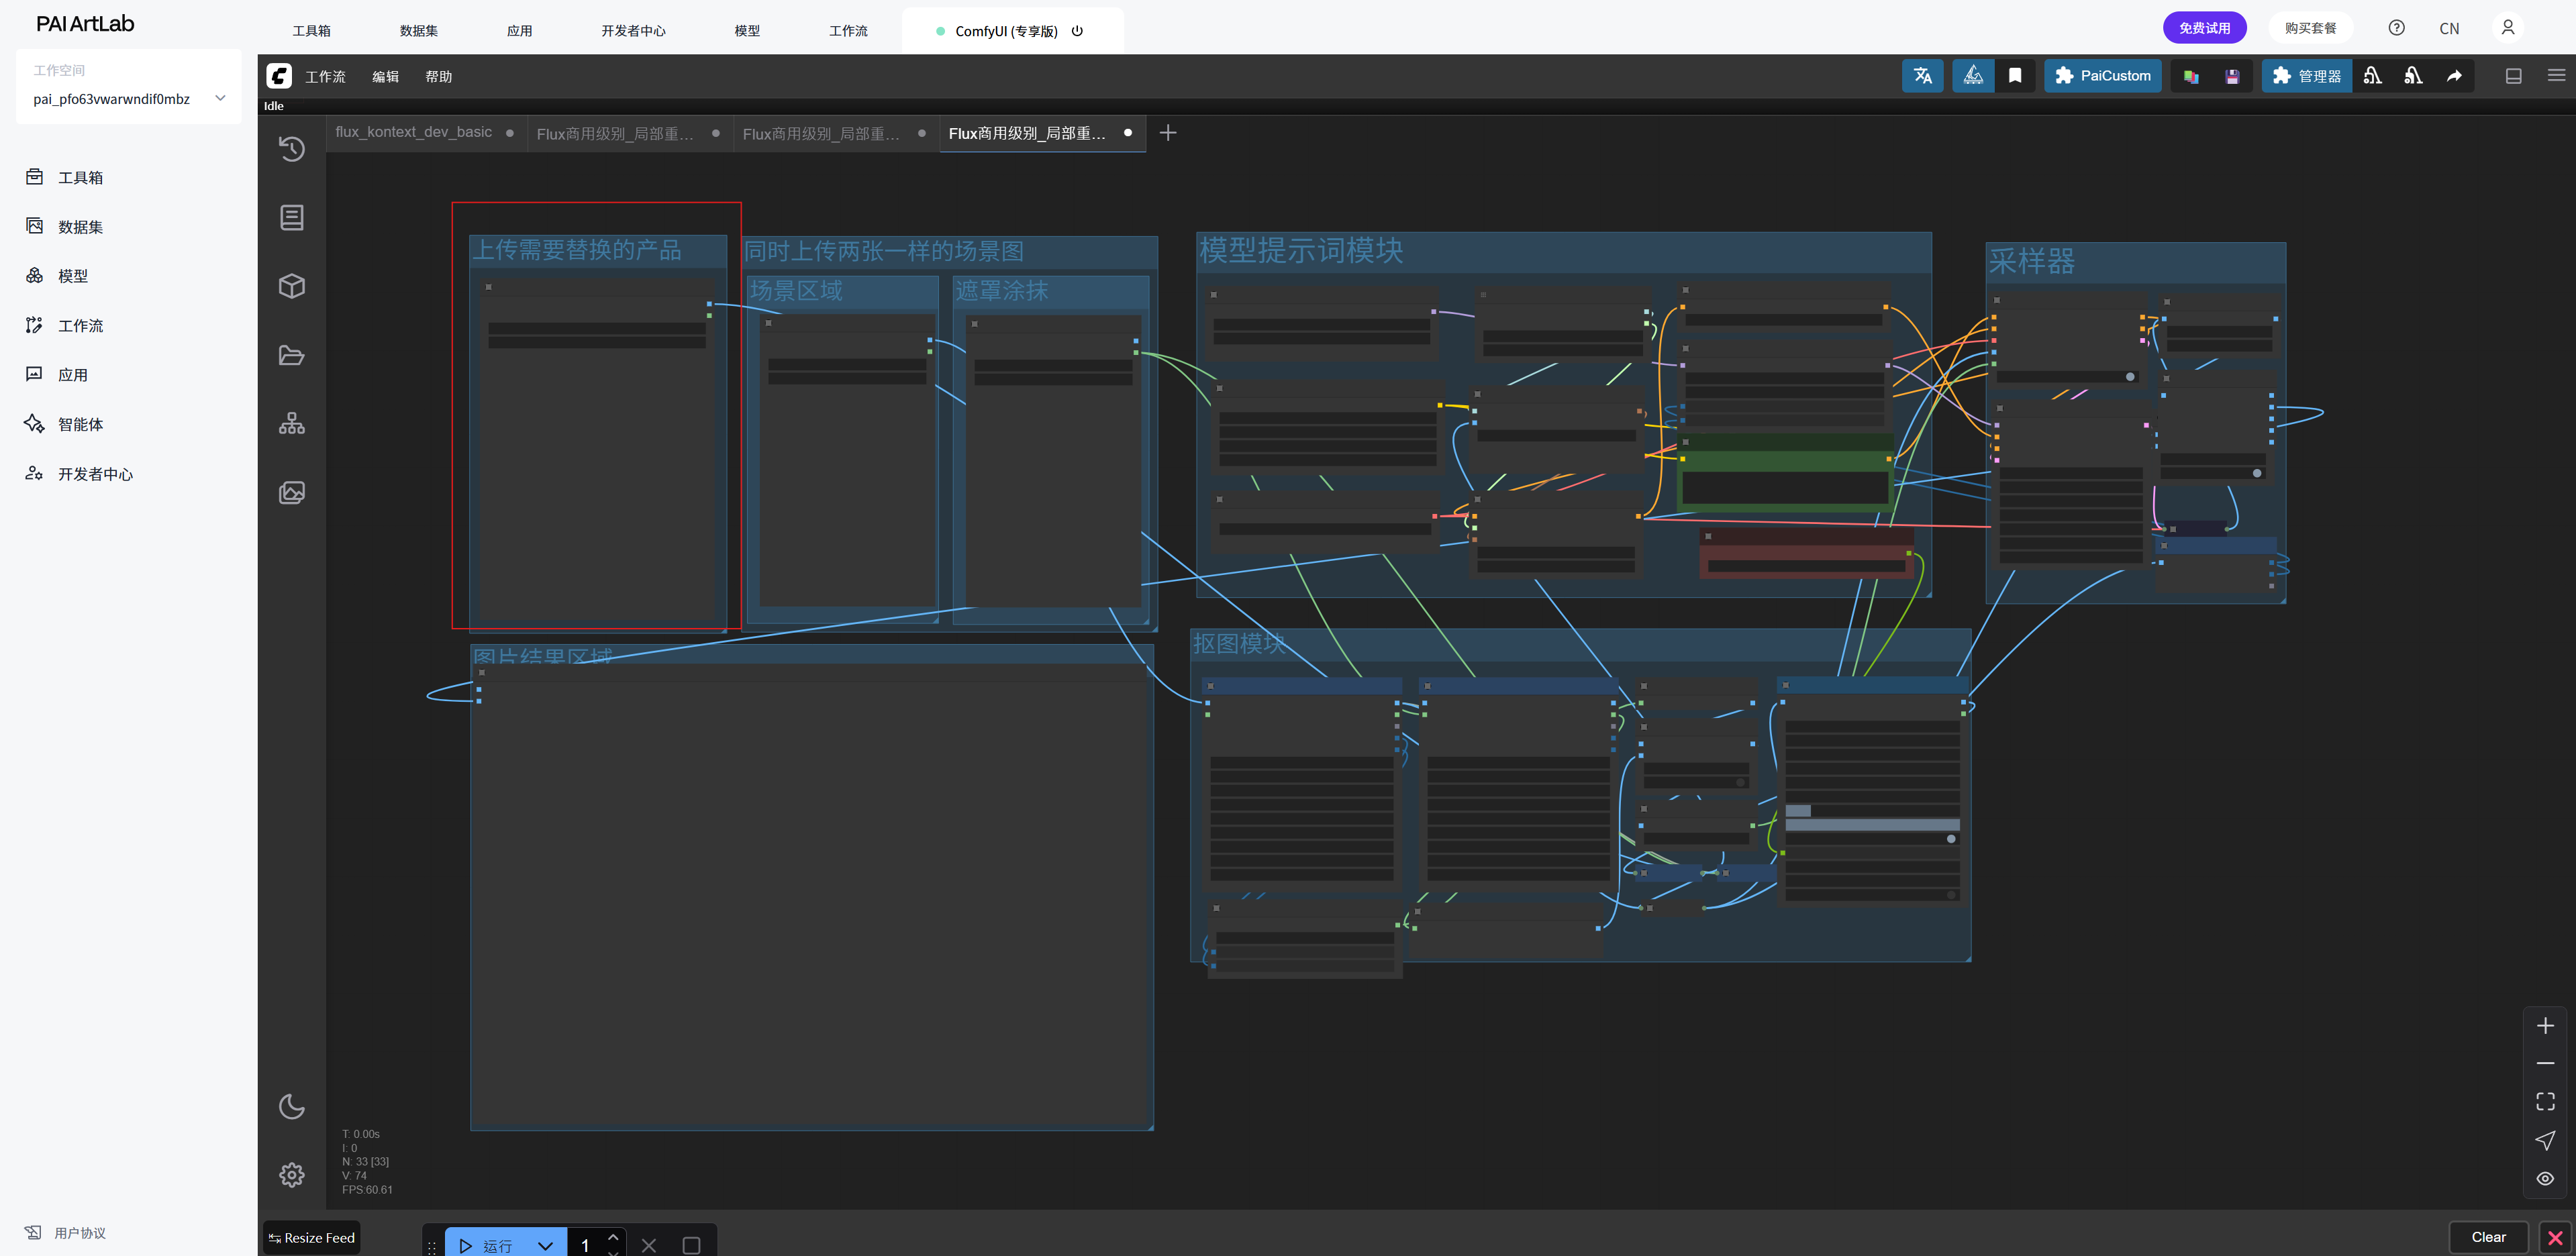
Task: Open the model tree sidebar icon
Action: 291,424
